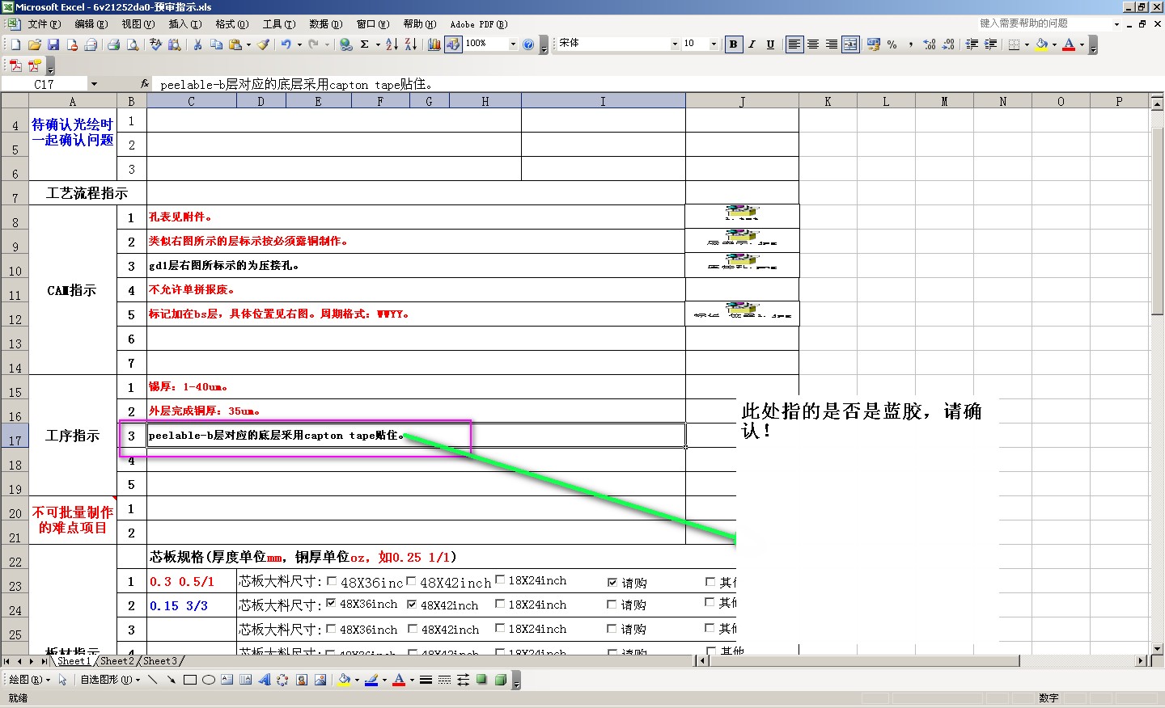Uncheck 48X42inch box in row 24
The width and height of the screenshot is (1165, 708).
[412, 604]
